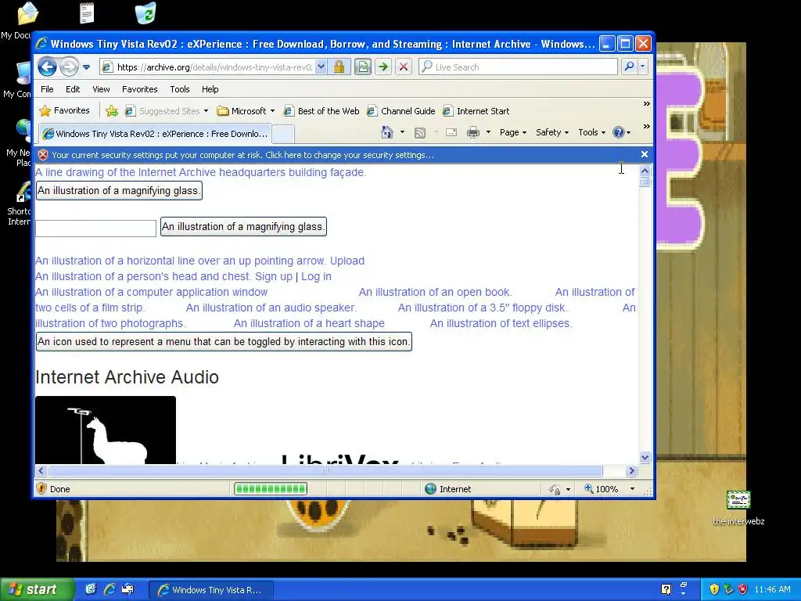Open the command bar Tools dropdown

click(x=591, y=132)
